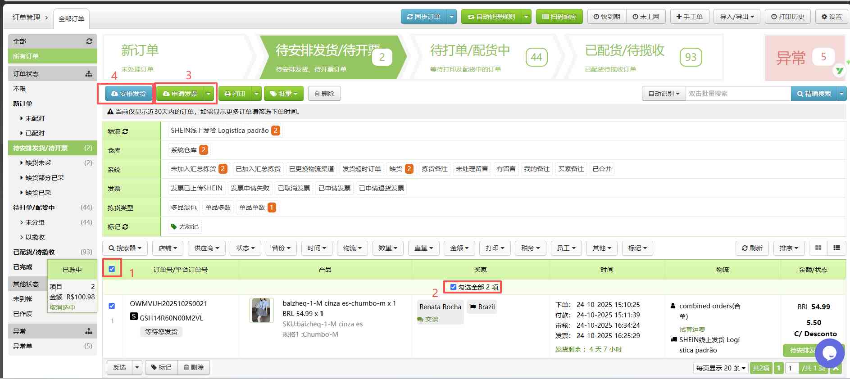Click the hierarchy icon next to 订单状态
Image resolution: width=850 pixels, height=379 pixels.
coord(89,74)
